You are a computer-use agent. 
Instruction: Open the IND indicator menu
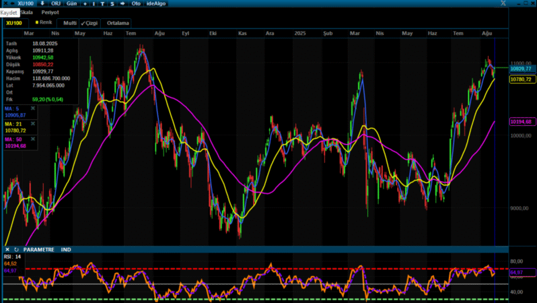coord(66,250)
